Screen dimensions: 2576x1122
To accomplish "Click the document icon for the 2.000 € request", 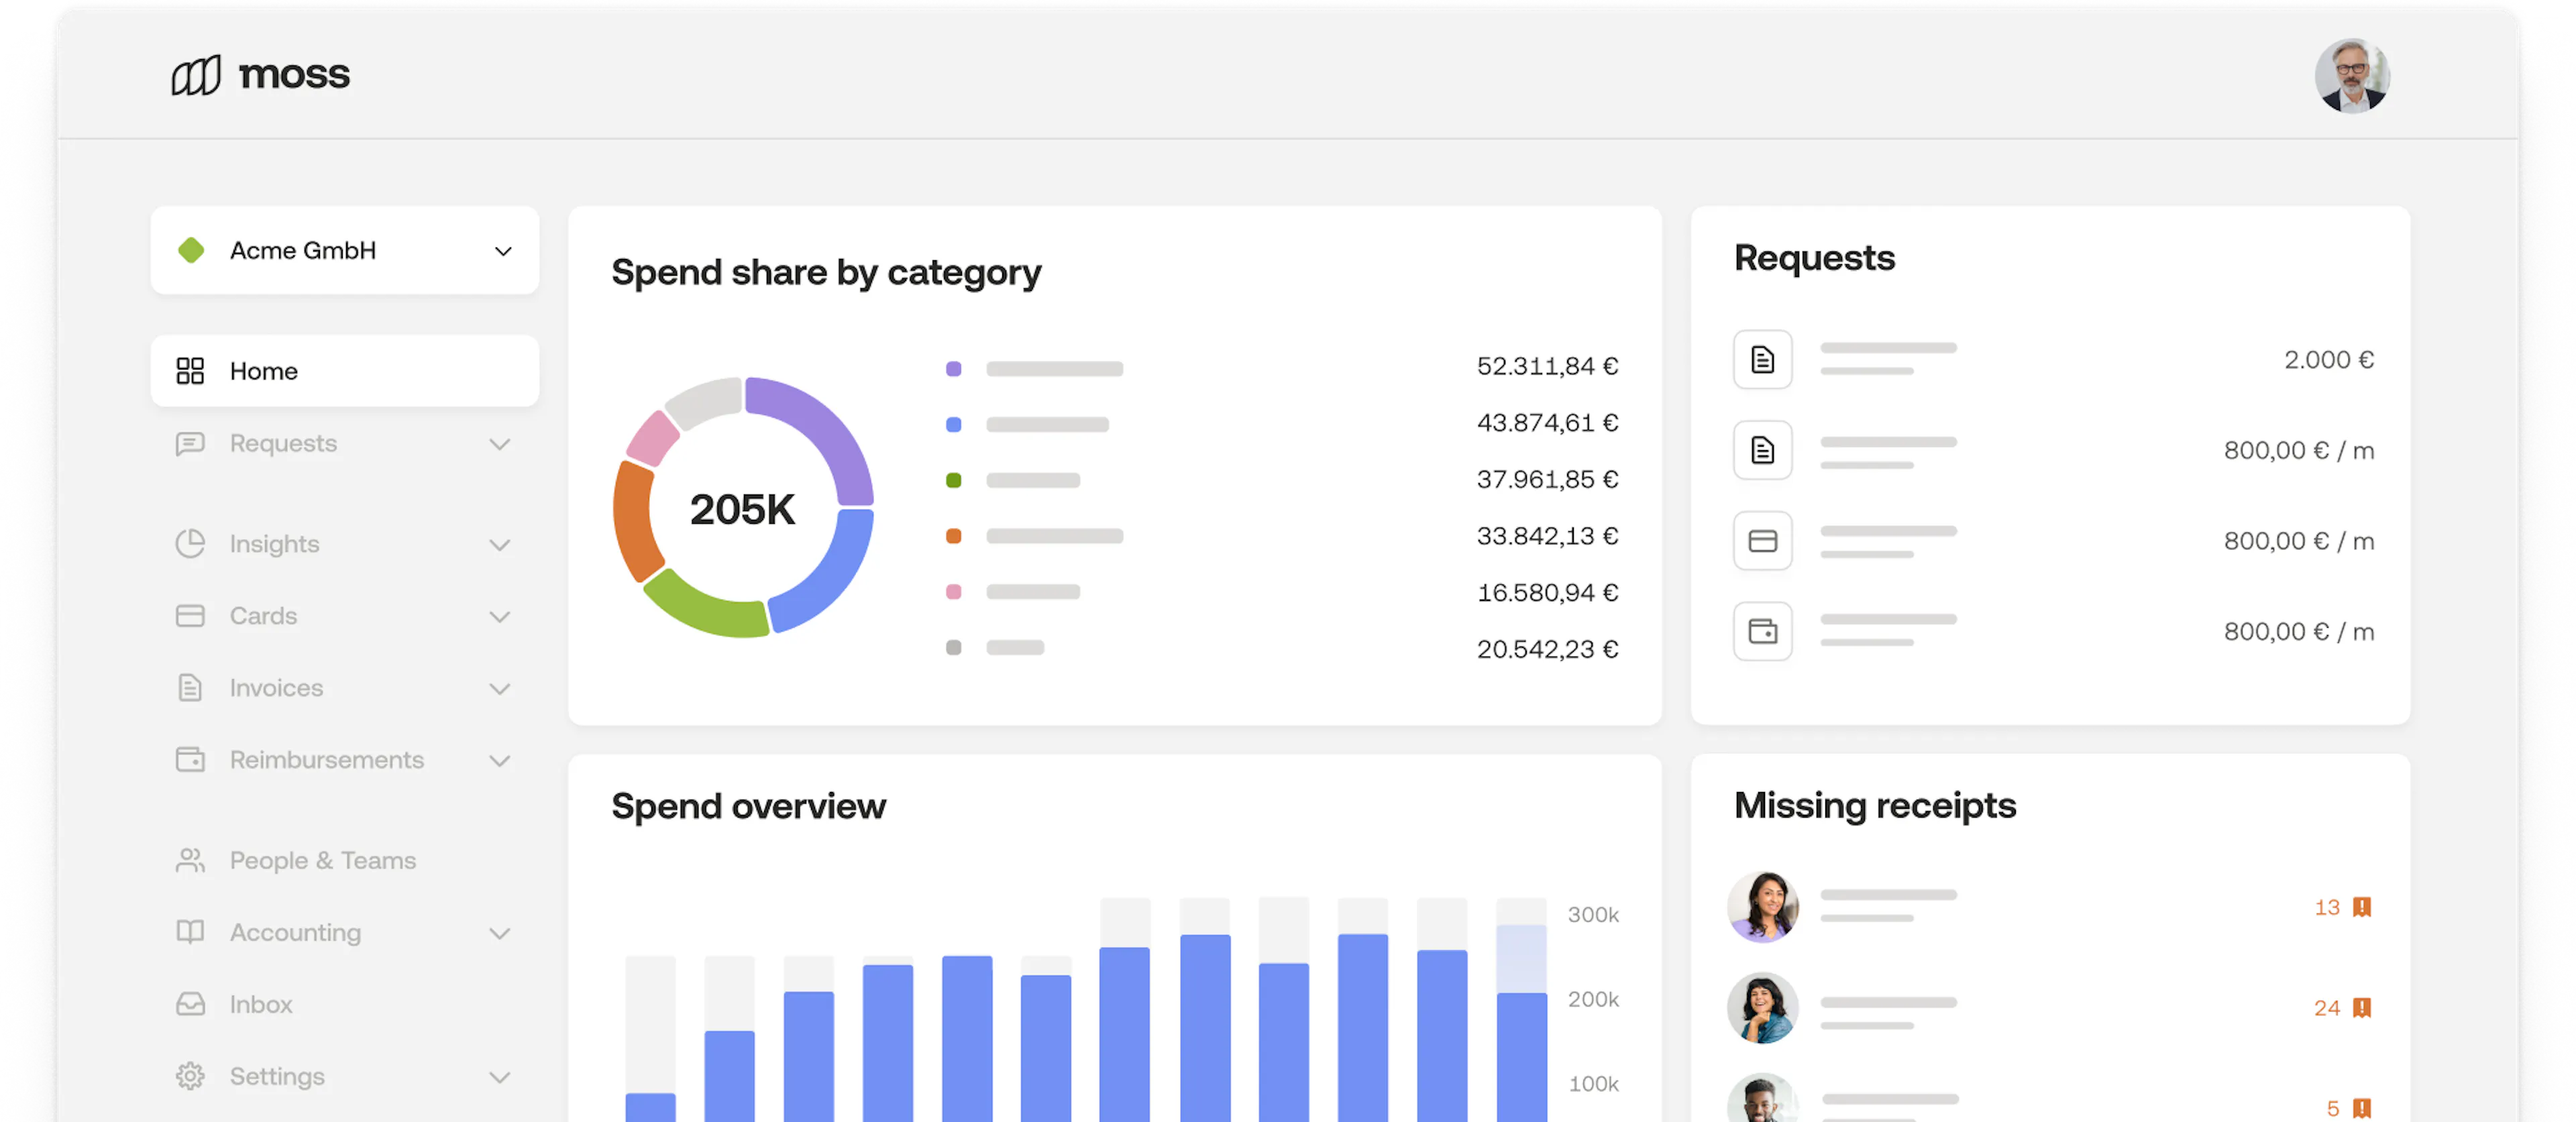I will tap(1763, 359).
